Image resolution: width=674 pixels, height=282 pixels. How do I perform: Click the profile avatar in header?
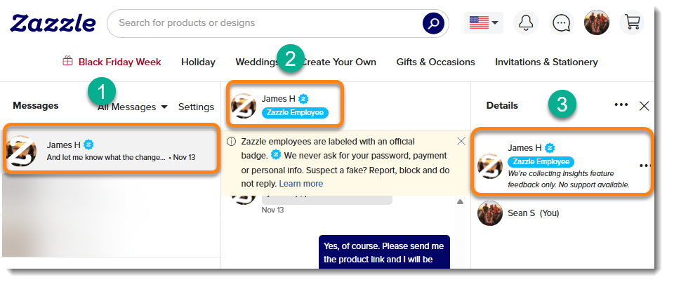click(597, 23)
